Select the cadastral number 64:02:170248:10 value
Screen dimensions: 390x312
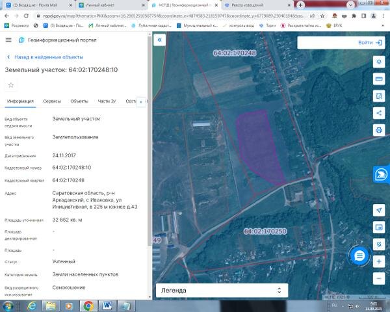[x=71, y=168]
